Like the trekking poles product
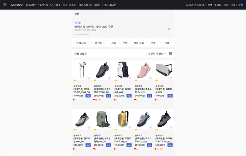The width and height of the screenshot is (246, 156). tap(89, 78)
